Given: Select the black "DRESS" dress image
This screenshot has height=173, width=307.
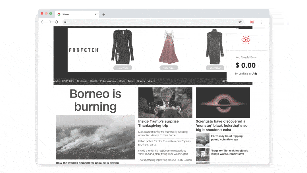Looking at the screenshot, I should (123, 47).
